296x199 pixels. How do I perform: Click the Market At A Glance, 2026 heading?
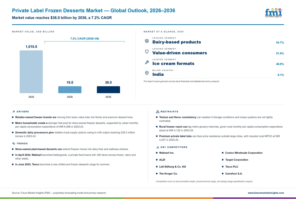coord(163,32)
